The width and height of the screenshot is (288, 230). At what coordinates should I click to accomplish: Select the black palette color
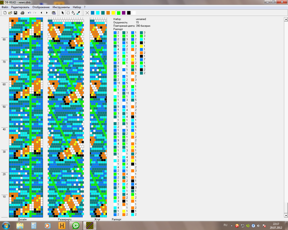click(x=129, y=13)
